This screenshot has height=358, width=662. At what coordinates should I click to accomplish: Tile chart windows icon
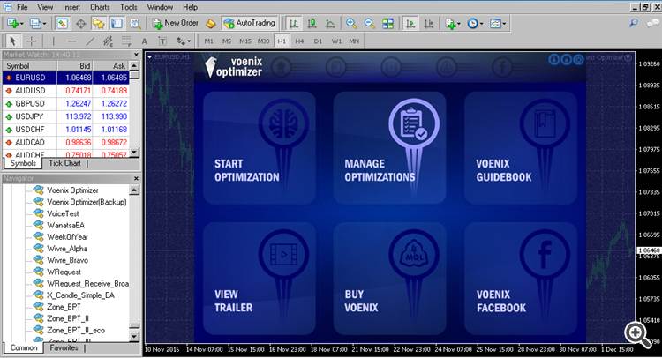point(387,23)
